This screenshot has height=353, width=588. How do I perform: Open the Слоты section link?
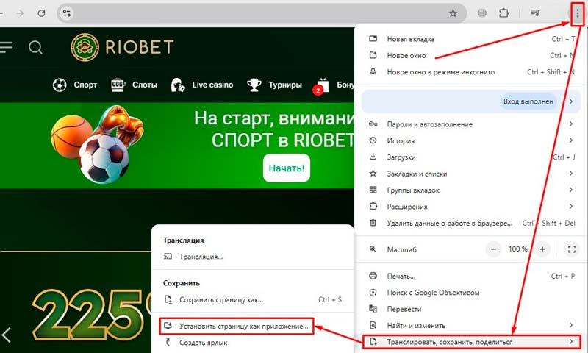[145, 85]
